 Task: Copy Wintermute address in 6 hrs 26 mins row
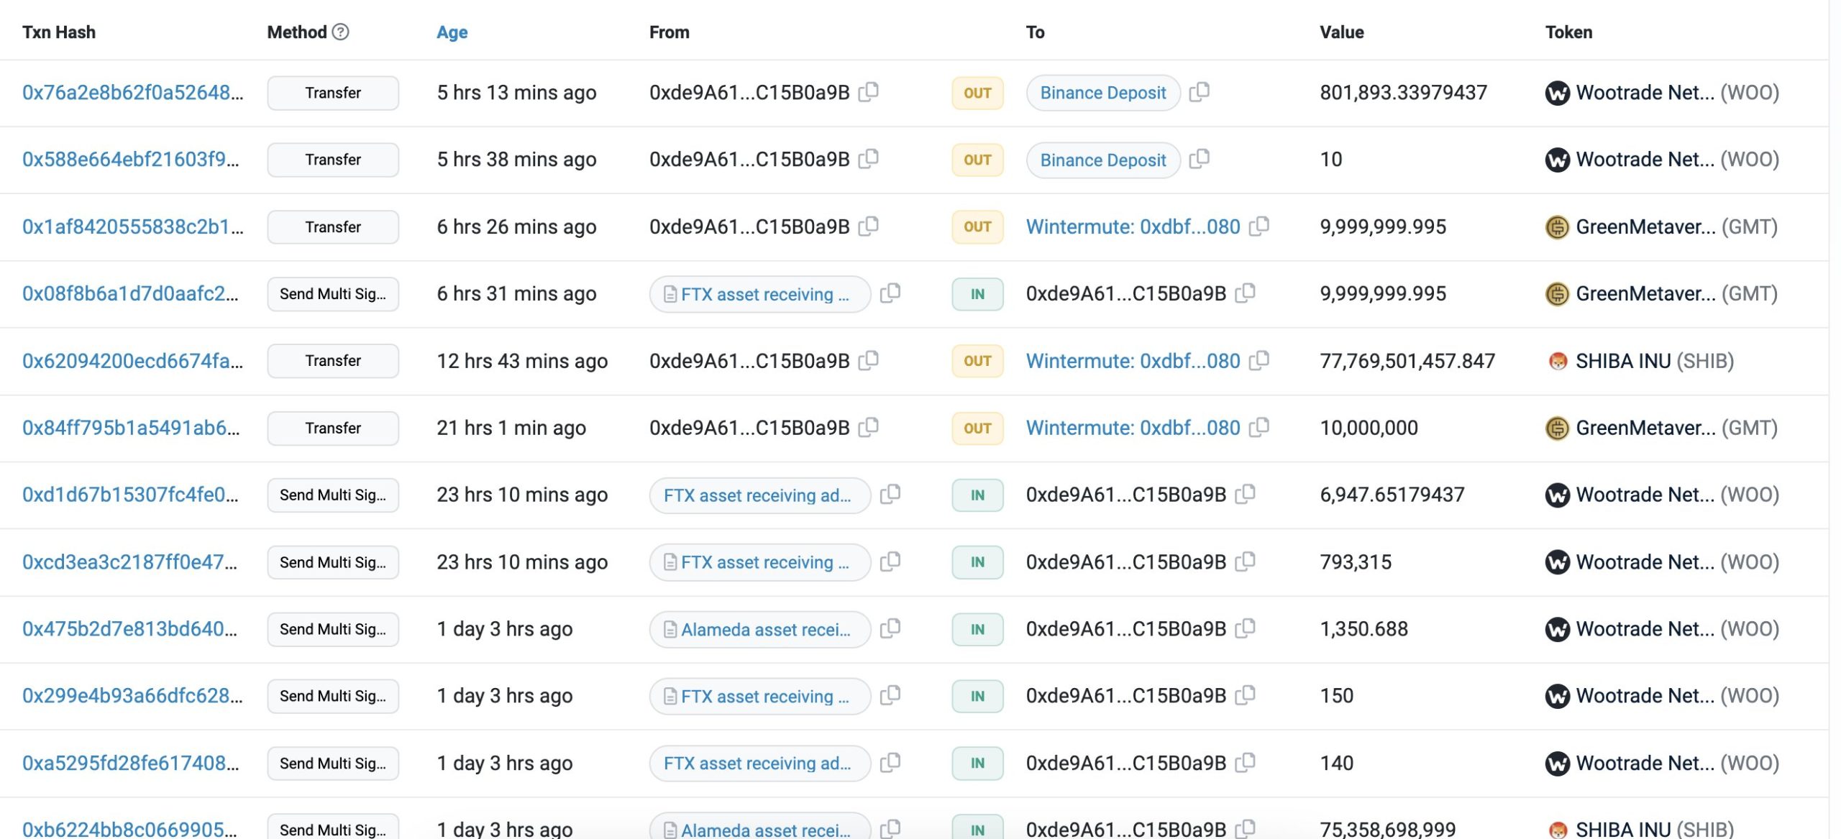(x=1258, y=226)
